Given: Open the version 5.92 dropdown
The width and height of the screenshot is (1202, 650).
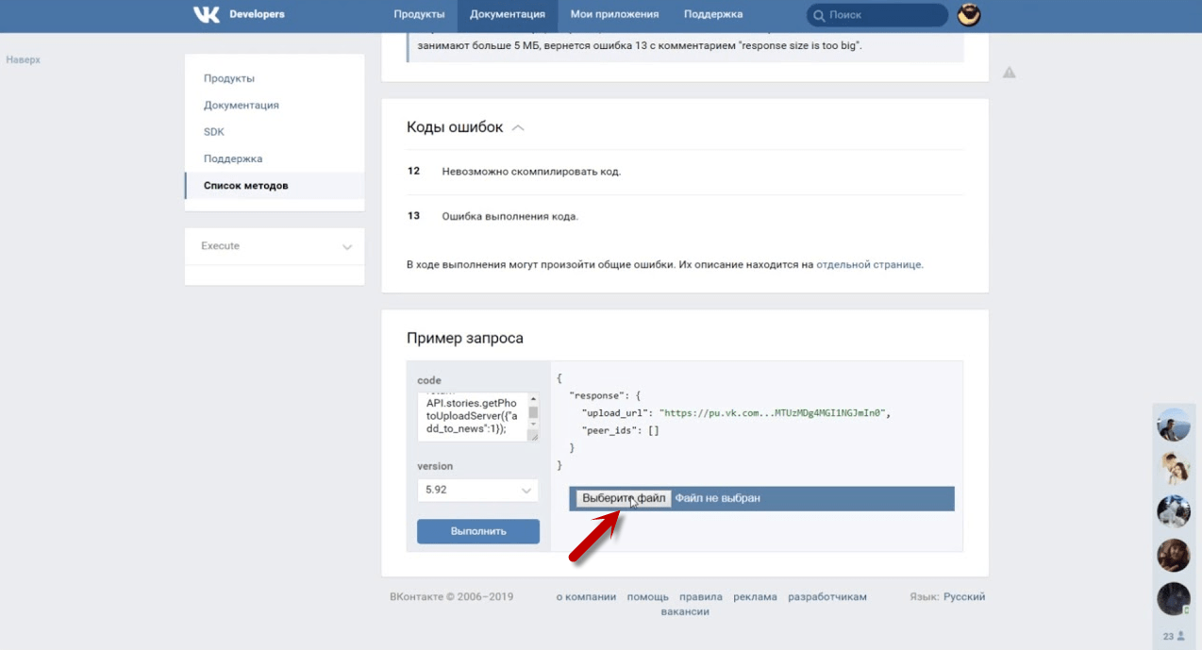Looking at the screenshot, I should pyautogui.click(x=477, y=491).
